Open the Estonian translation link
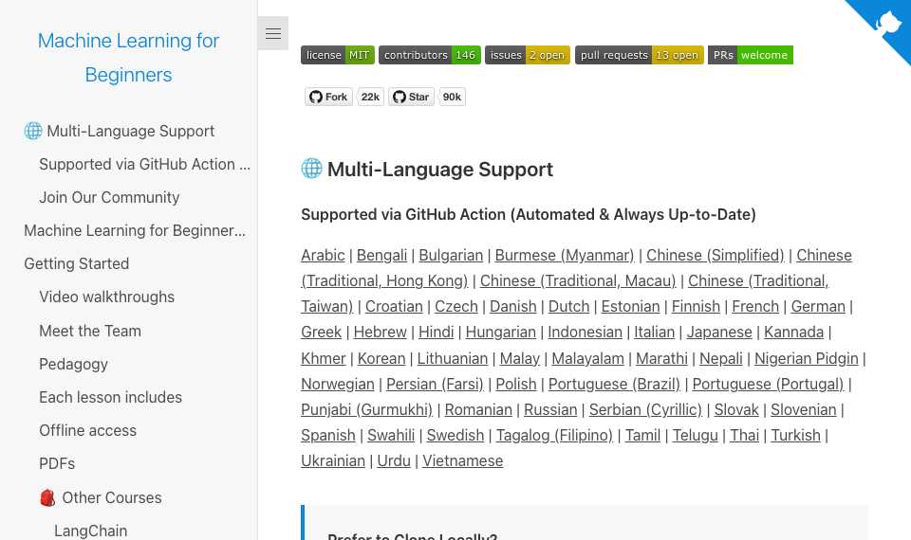 pyautogui.click(x=630, y=306)
